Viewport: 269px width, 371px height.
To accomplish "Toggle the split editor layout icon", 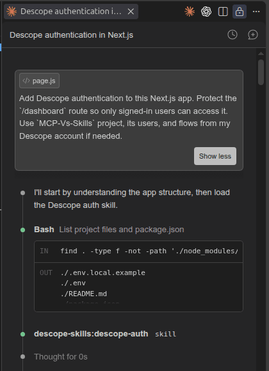I will (x=223, y=12).
